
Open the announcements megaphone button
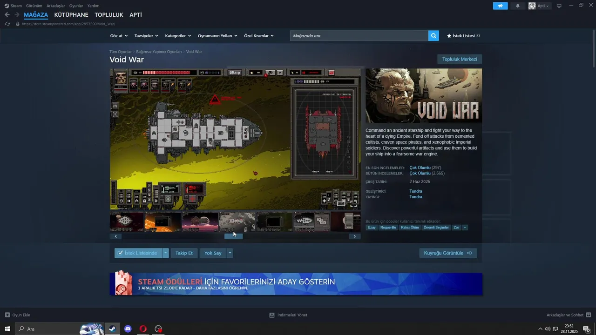pos(500,6)
